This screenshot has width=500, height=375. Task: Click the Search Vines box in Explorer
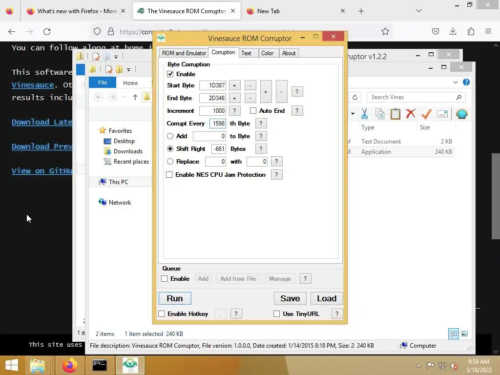[x=416, y=97]
